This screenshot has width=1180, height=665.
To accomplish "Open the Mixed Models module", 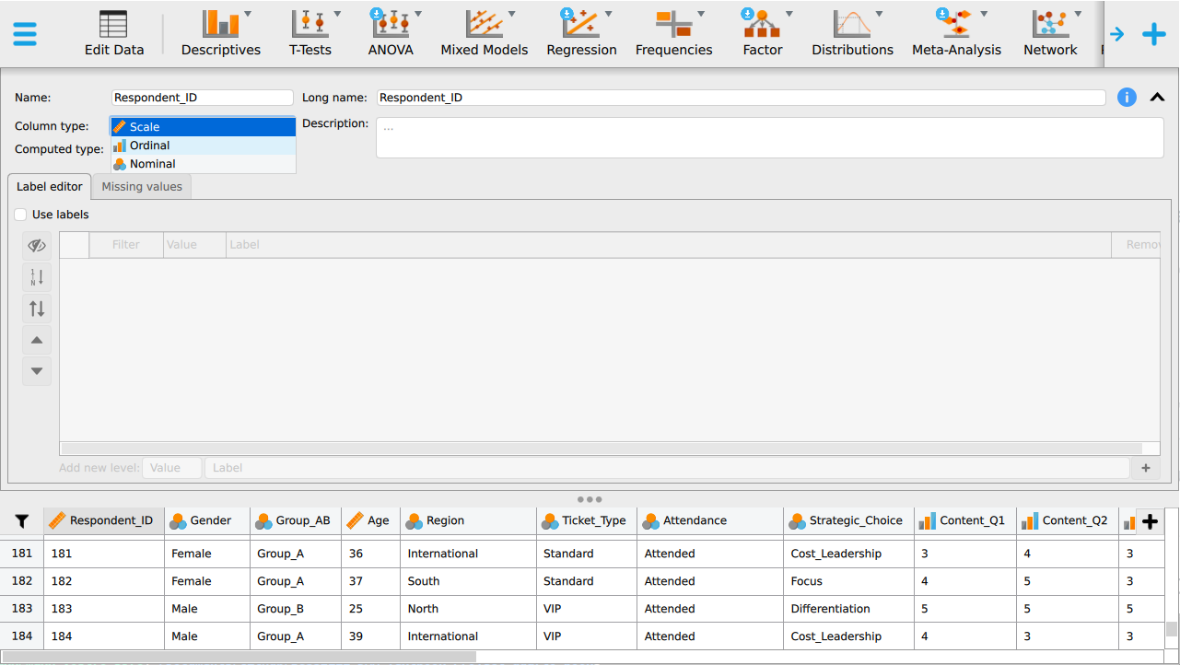I will [x=485, y=34].
